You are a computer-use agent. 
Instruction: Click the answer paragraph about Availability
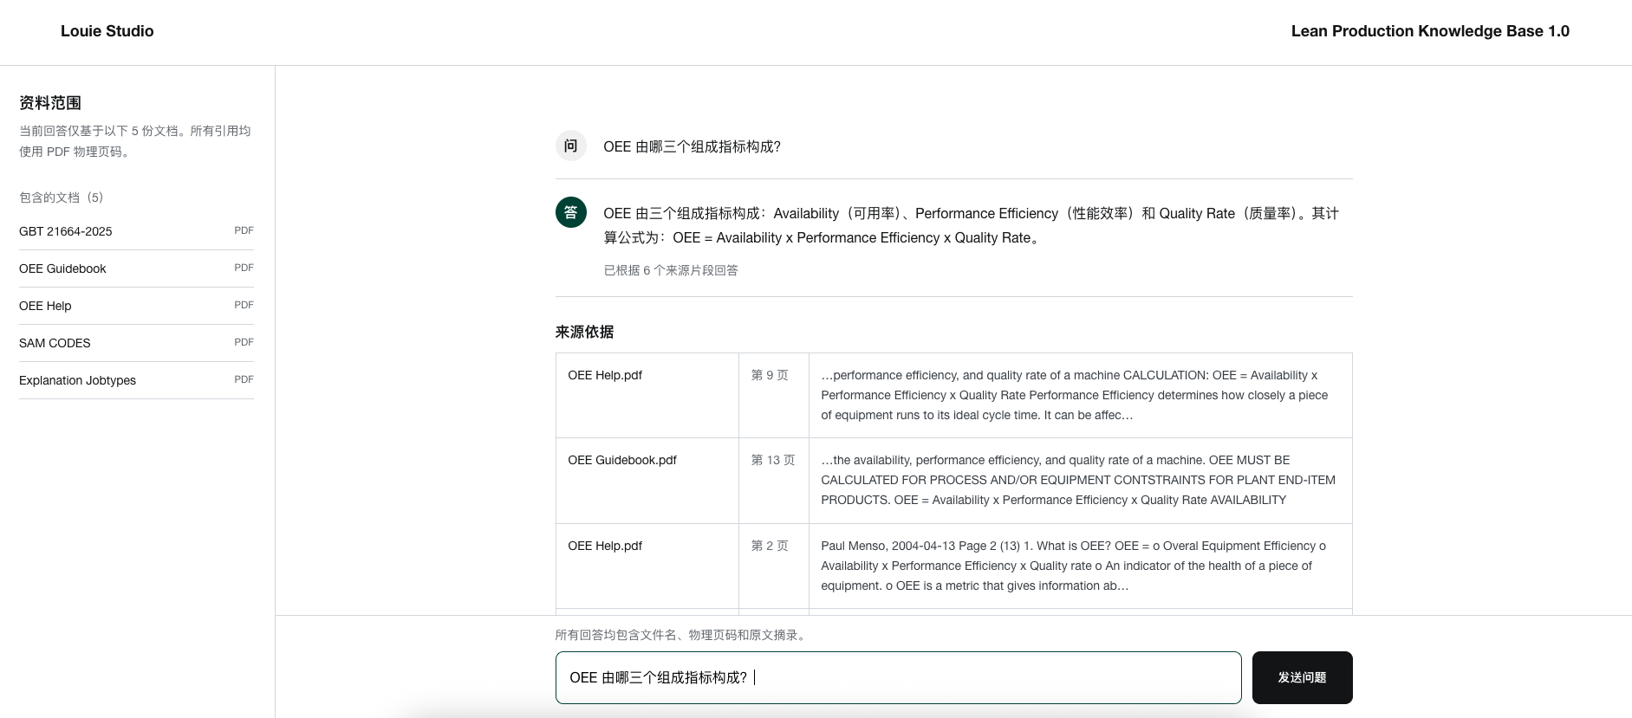click(971, 225)
